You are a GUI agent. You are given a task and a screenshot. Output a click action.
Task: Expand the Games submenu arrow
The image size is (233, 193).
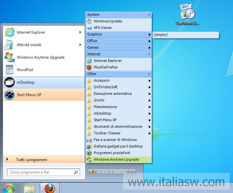149,48
